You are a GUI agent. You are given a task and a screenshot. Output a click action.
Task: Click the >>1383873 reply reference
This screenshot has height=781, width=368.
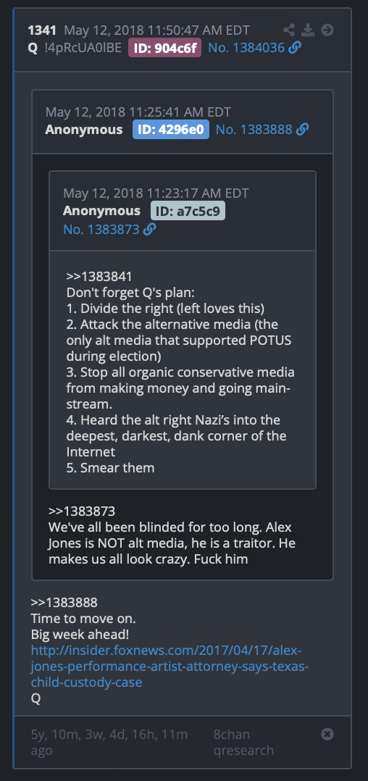pyautogui.click(x=82, y=511)
